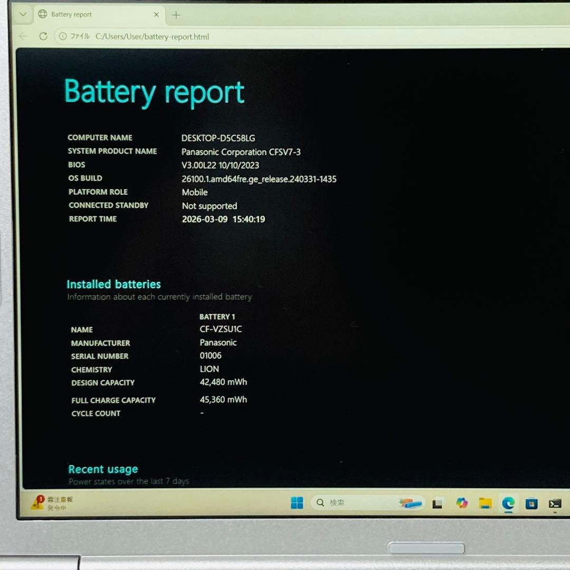
Task: Select Microsoft Edge in the taskbar
Action: pyautogui.click(x=507, y=503)
